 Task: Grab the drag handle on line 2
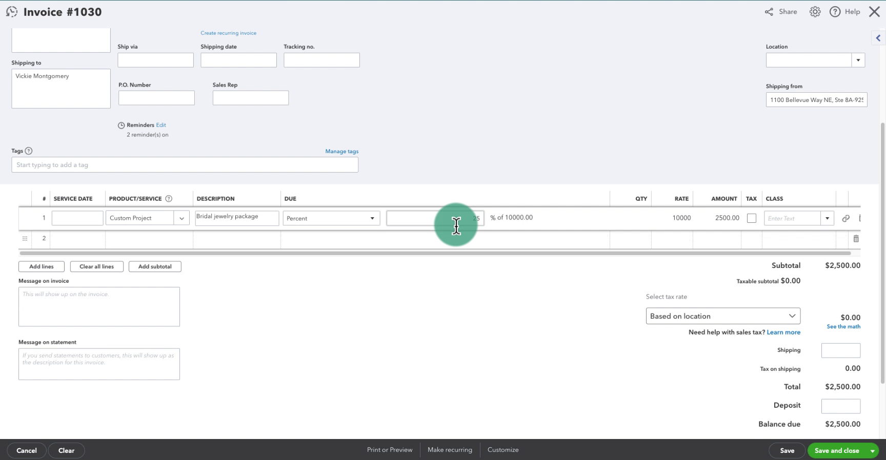tap(25, 239)
